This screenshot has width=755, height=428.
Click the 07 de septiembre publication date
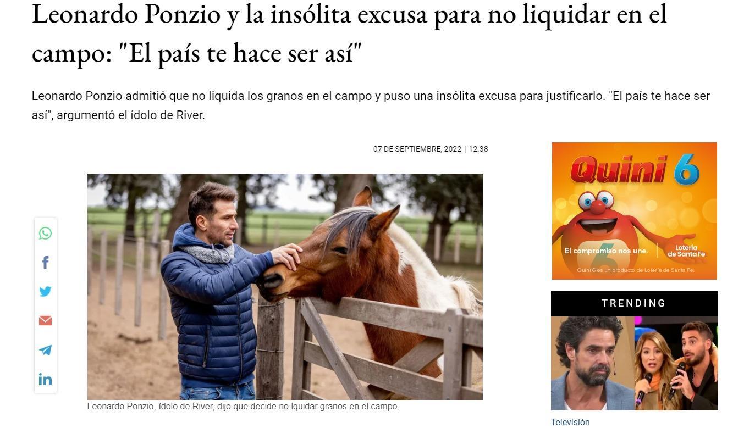417,149
